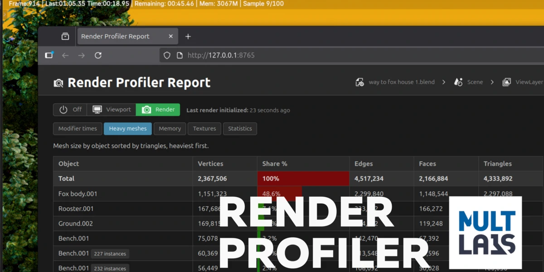Click the blend file icon in breadcrumb
The image size is (544, 272).
pyautogui.click(x=359, y=82)
